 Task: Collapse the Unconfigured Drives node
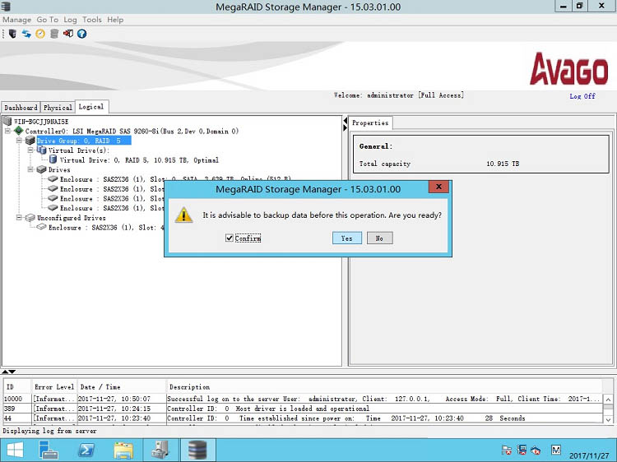coord(19,217)
